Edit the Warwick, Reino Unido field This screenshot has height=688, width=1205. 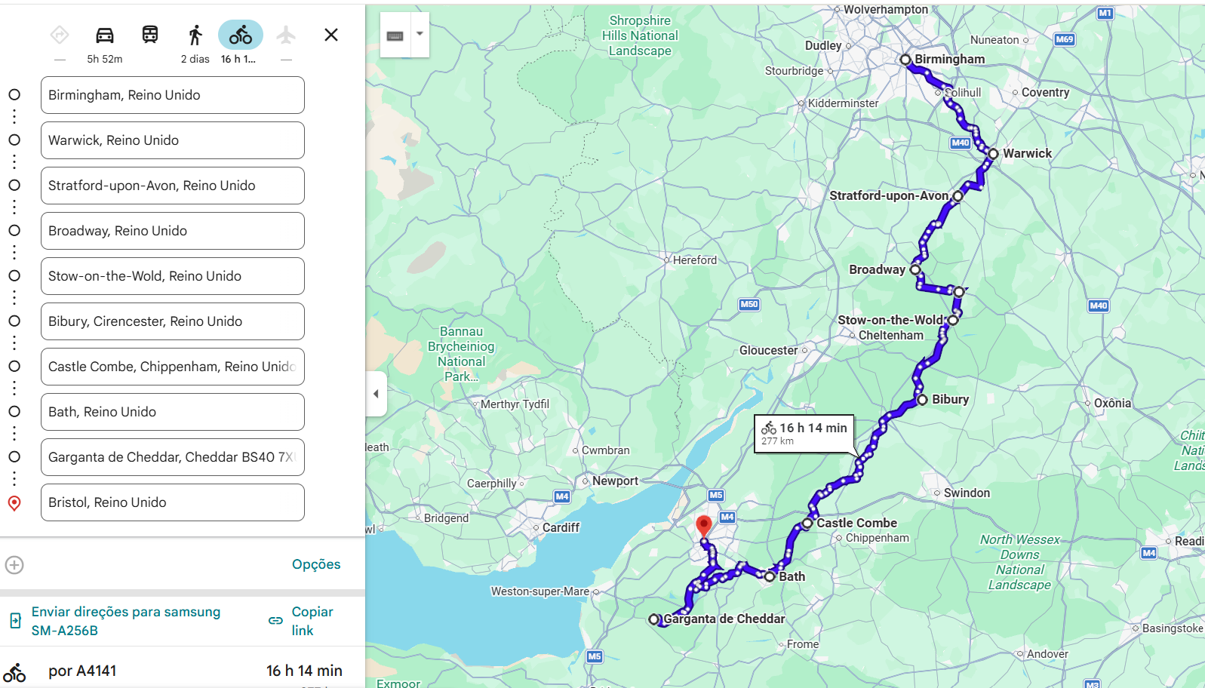(173, 140)
